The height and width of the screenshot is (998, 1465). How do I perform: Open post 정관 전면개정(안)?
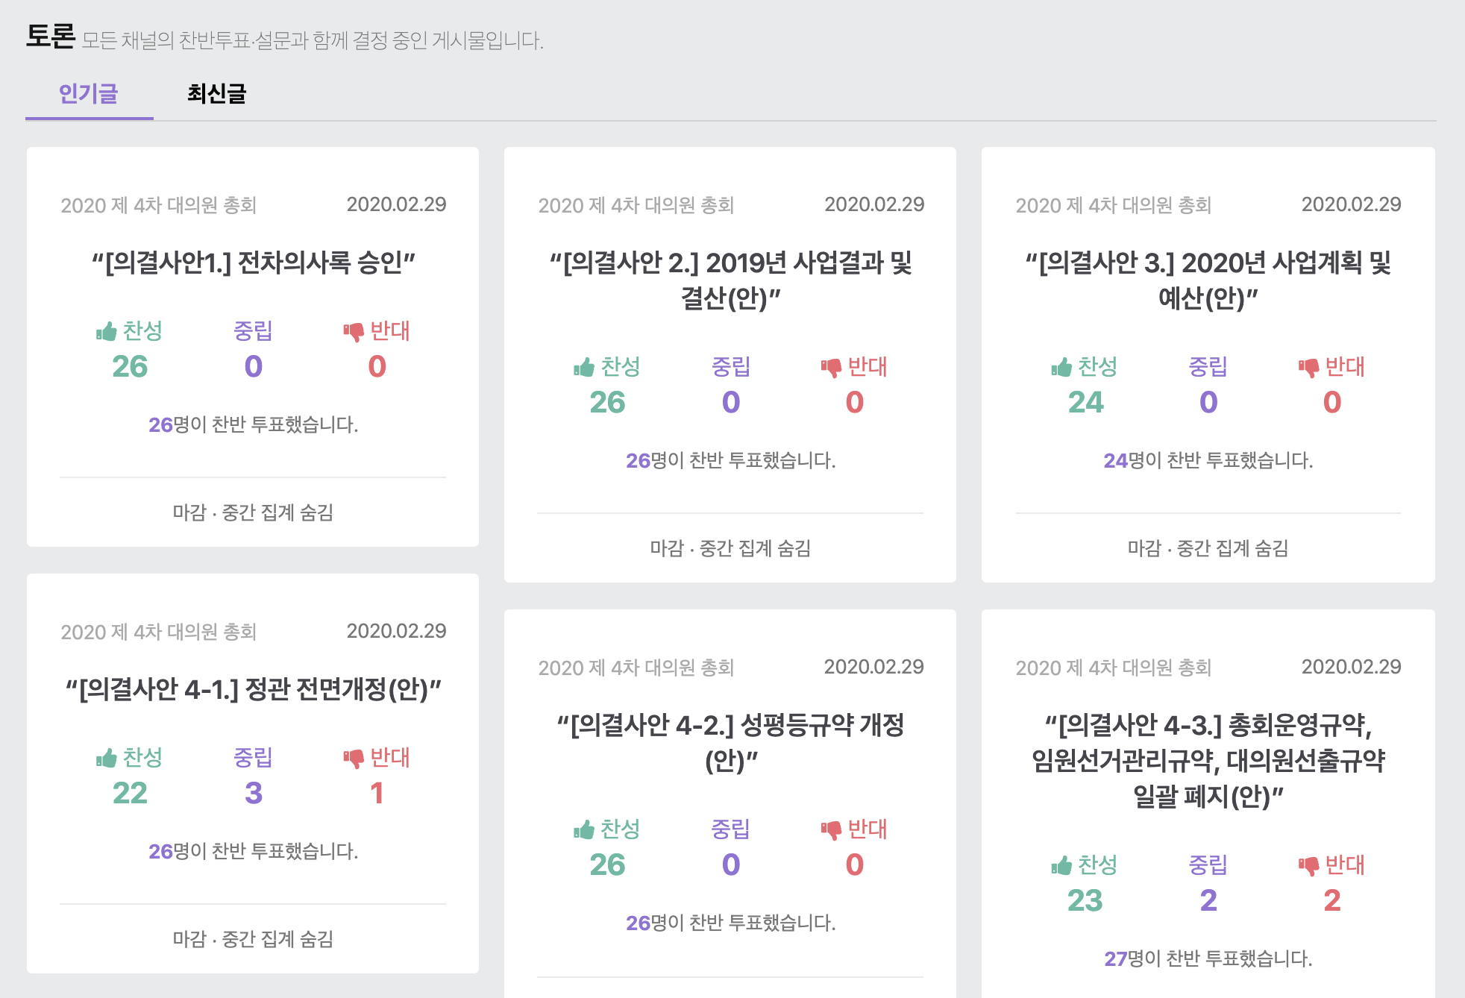click(x=253, y=689)
